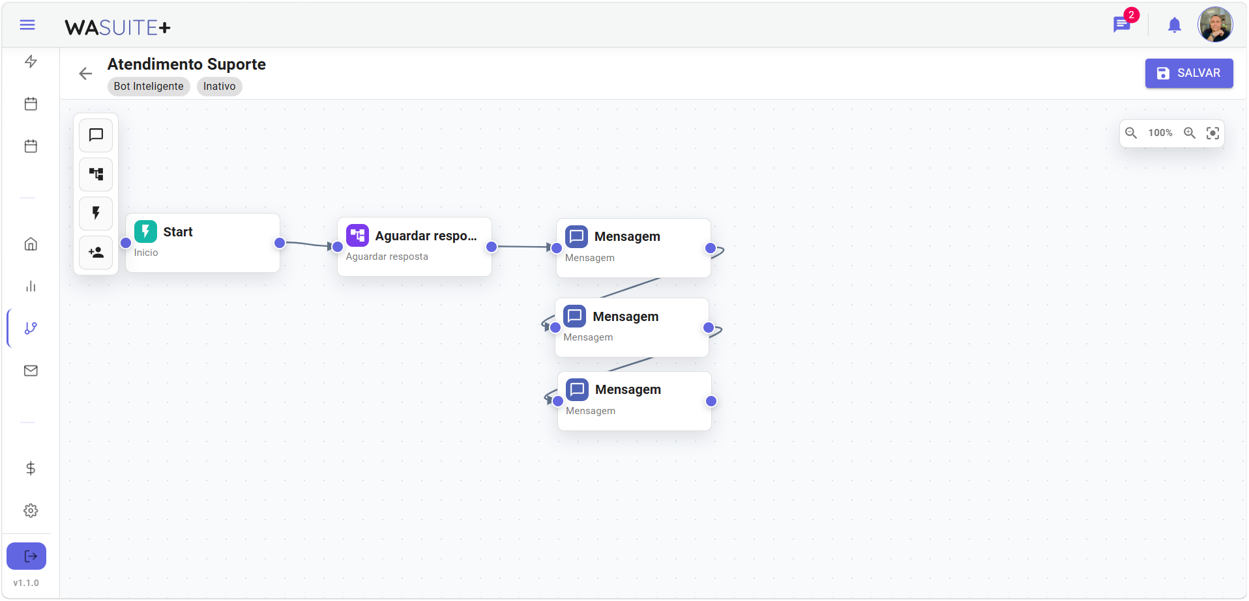Open the flows branch sidebar item

click(31, 328)
